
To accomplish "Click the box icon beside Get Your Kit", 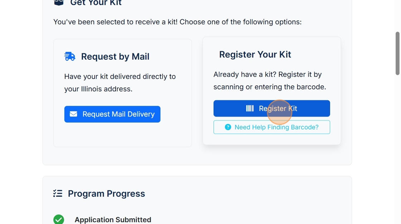I will tap(59, 3).
